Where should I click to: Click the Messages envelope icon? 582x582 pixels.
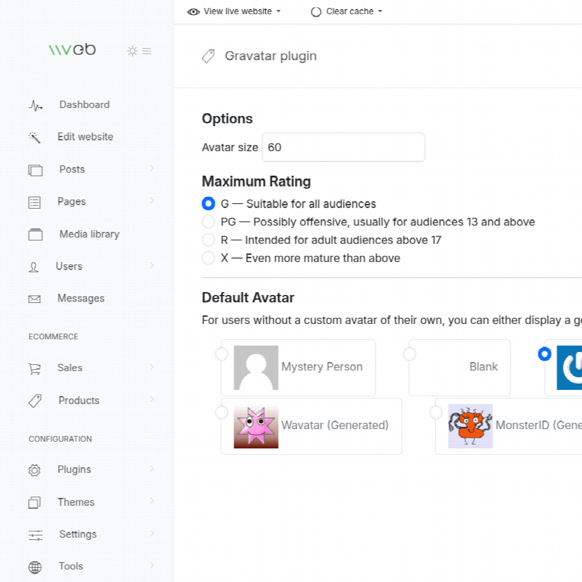pos(35,299)
